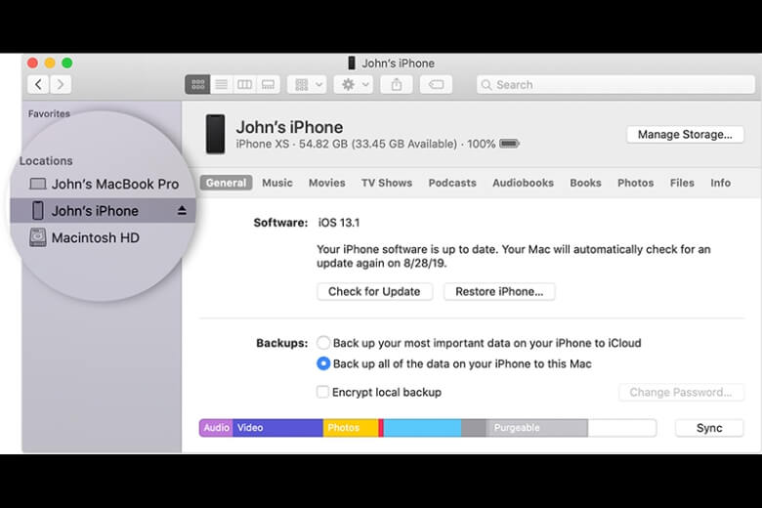The height and width of the screenshot is (508, 762).
Task: Click the window title John's iPhone
Action: [398, 63]
